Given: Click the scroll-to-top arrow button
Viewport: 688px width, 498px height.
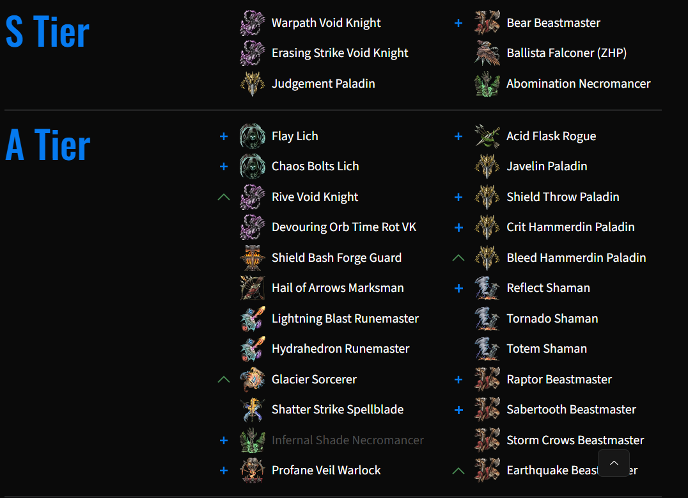Looking at the screenshot, I should [x=614, y=463].
